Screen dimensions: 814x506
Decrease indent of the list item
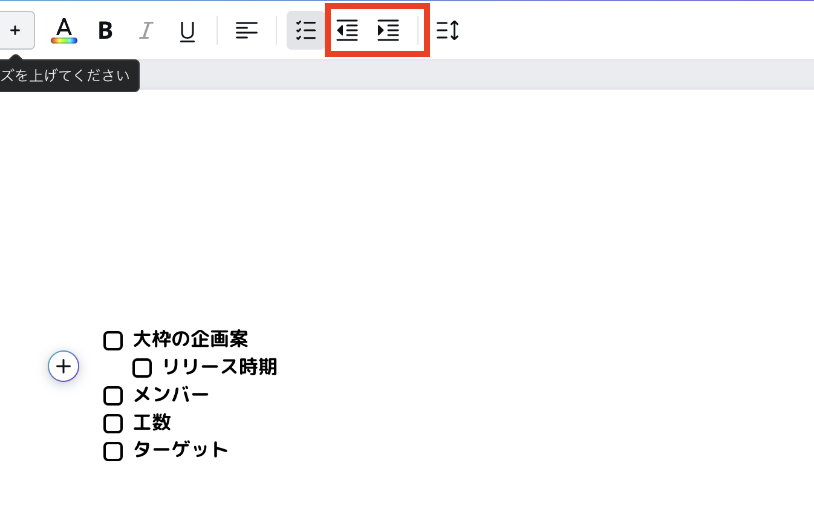[347, 30]
